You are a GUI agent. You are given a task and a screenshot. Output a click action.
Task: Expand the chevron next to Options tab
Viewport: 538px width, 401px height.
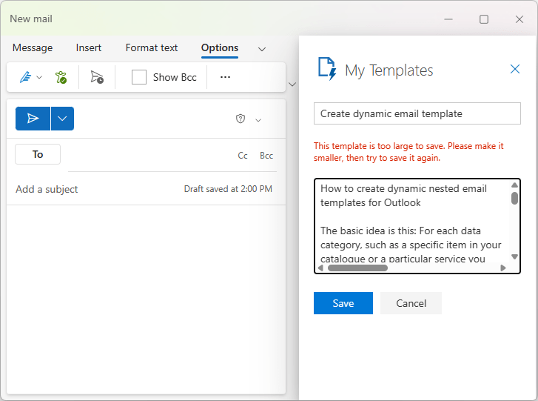(261, 49)
